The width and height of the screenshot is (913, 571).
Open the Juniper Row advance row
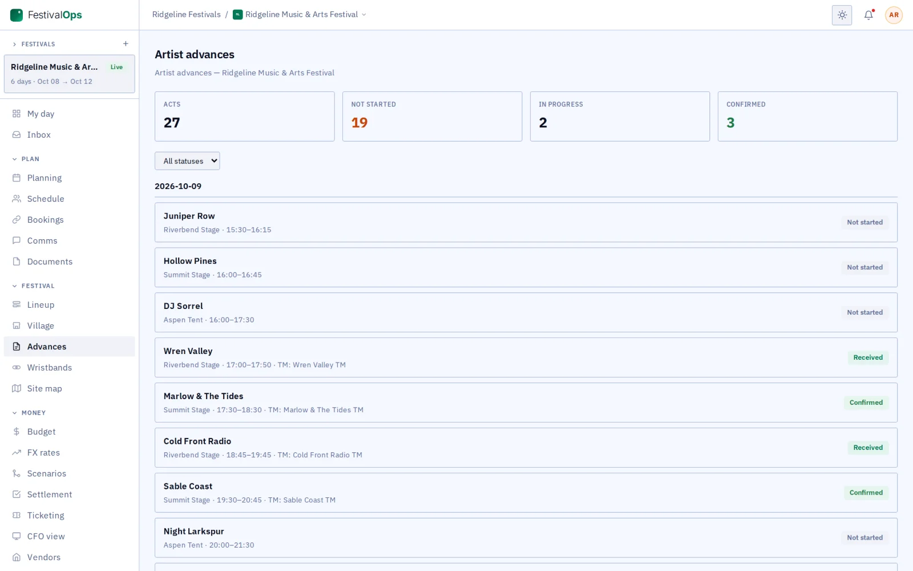coord(526,223)
